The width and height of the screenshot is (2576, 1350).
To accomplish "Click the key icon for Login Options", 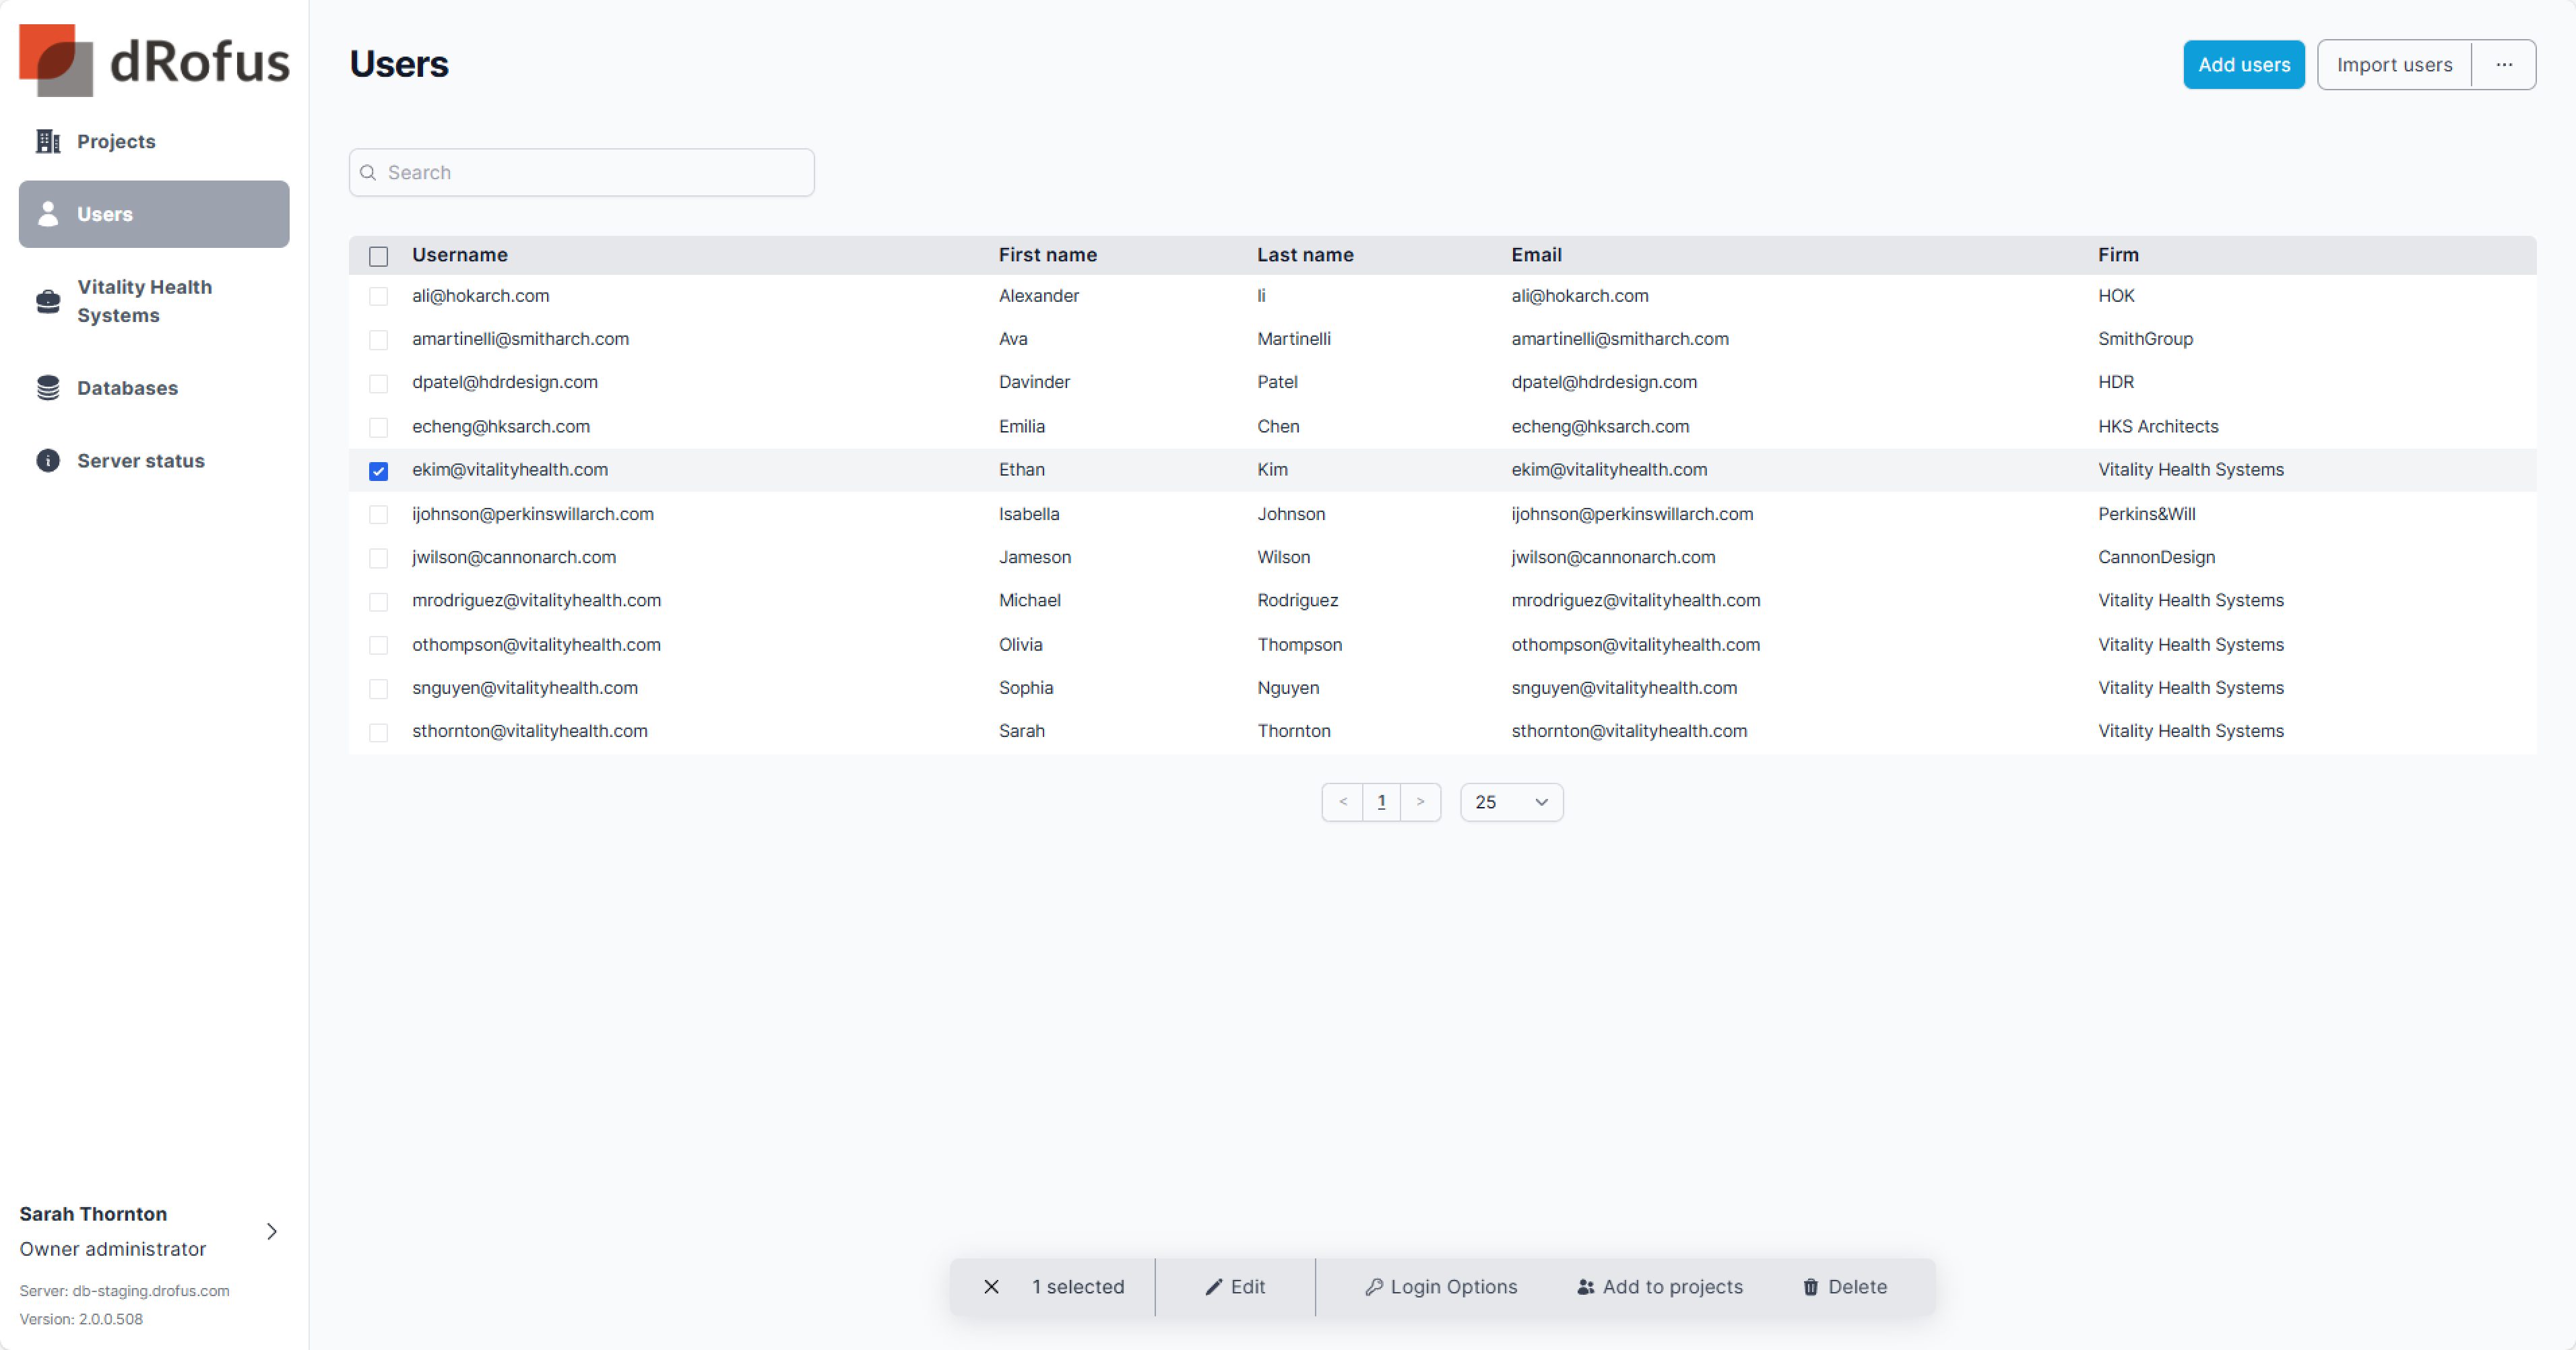I will (x=1374, y=1287).
